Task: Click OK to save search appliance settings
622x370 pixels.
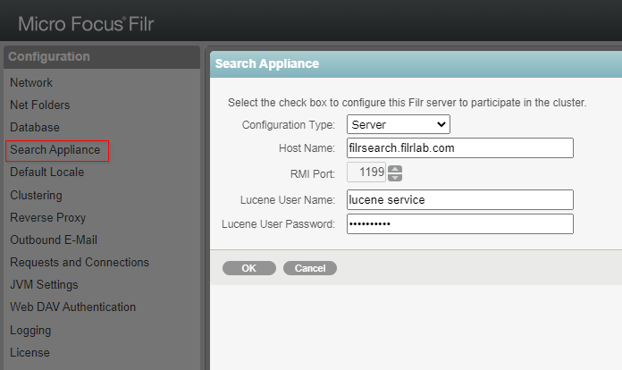Action: pos(249,268)
